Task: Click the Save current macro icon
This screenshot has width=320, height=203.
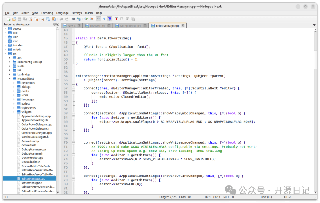Action: [133, 19]
